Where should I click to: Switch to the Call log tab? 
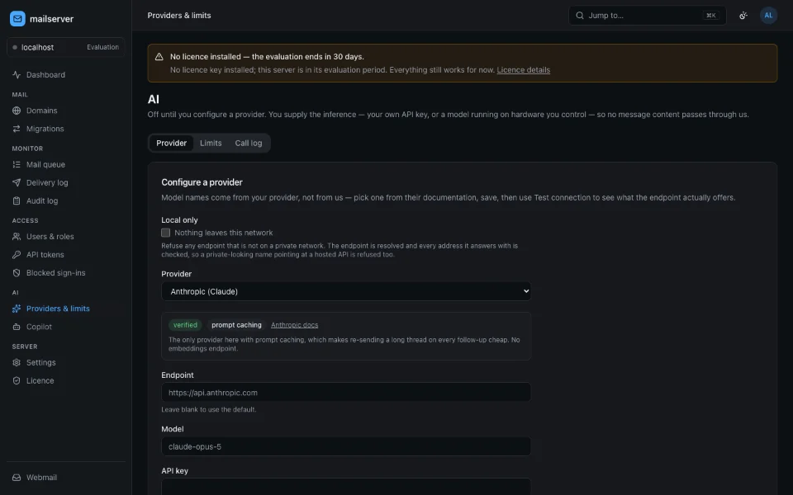pyautogui.click(x=249, y=144)
